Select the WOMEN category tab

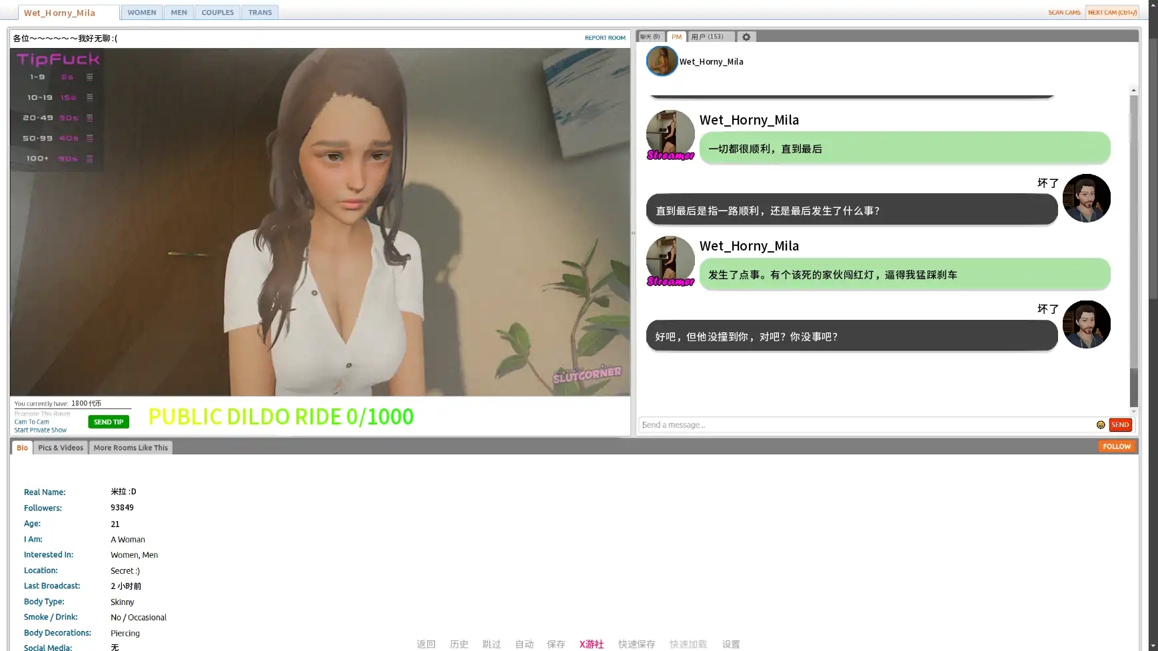coord(142,13)
